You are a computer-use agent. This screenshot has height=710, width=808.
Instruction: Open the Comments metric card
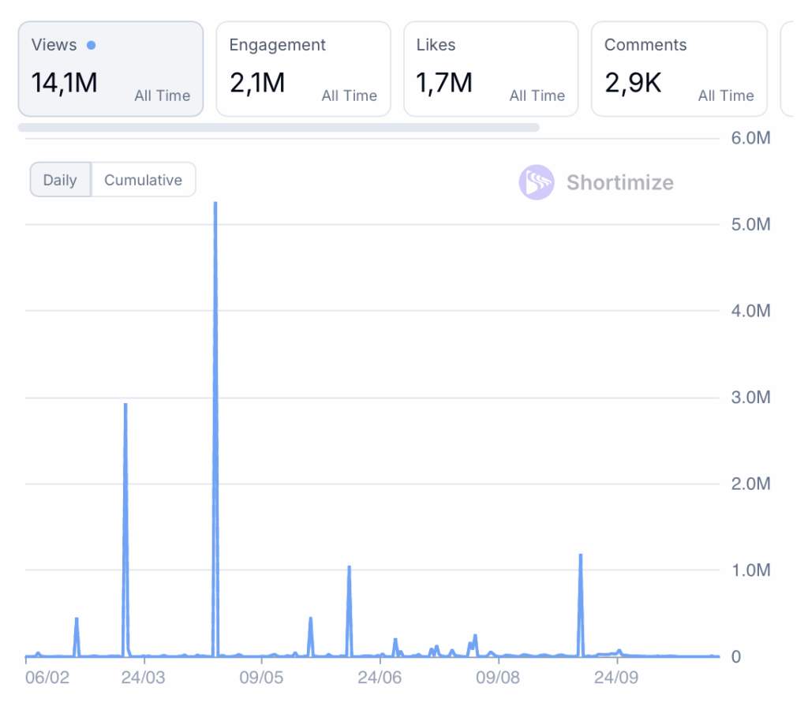click(679, 69)
